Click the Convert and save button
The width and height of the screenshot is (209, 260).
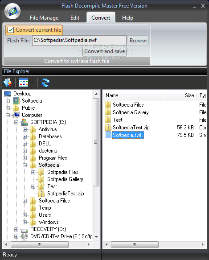105,51
